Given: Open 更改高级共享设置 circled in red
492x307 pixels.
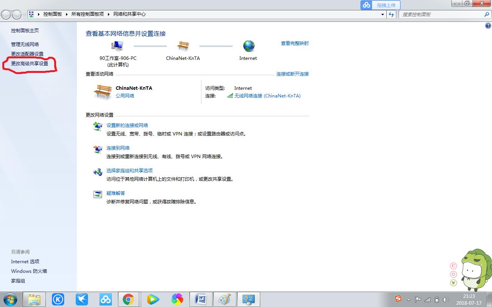Looking at the screenshot, I should click(x=30, y=64).
